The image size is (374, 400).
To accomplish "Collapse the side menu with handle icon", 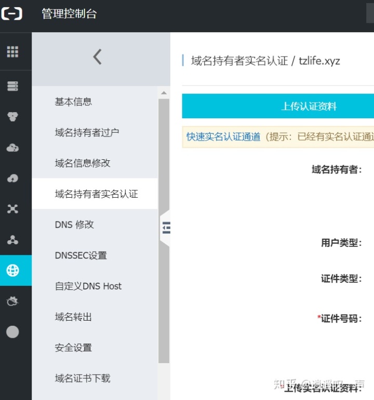I will click(x=166, y=228).
